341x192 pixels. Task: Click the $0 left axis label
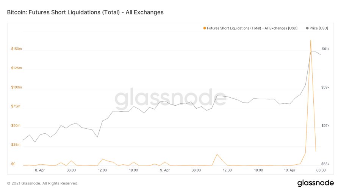13,164
